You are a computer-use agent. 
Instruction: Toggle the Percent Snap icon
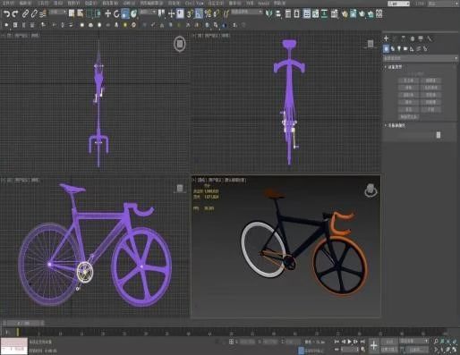pos(208,13)
